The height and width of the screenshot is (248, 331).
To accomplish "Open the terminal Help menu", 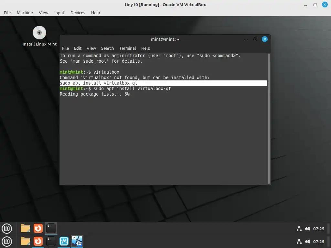I will click(146, 48).
